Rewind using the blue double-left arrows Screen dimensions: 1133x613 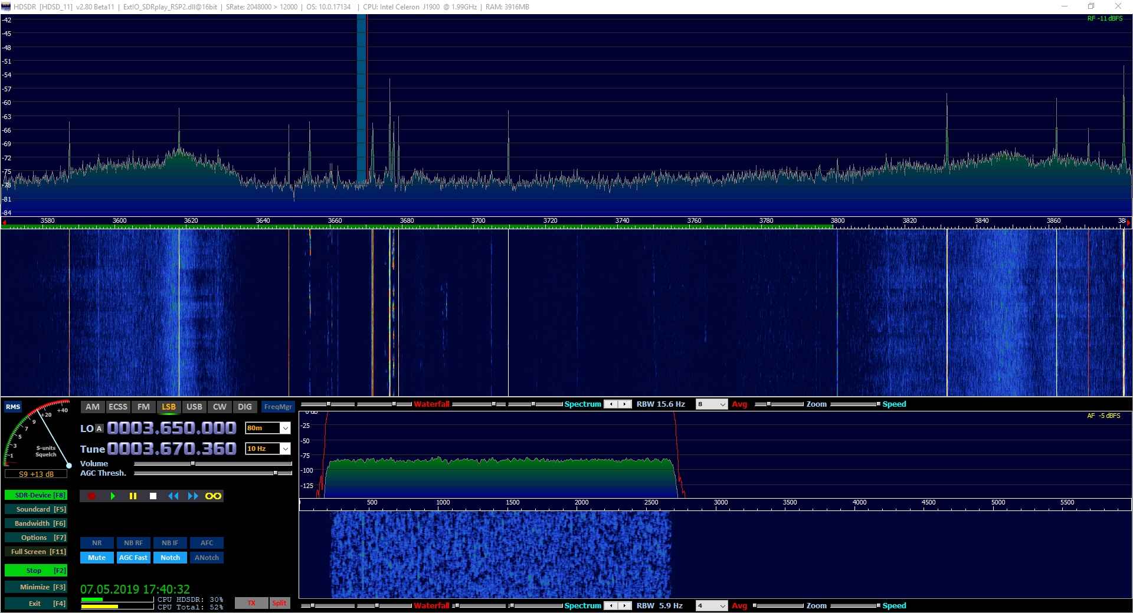tap(173, 496)
